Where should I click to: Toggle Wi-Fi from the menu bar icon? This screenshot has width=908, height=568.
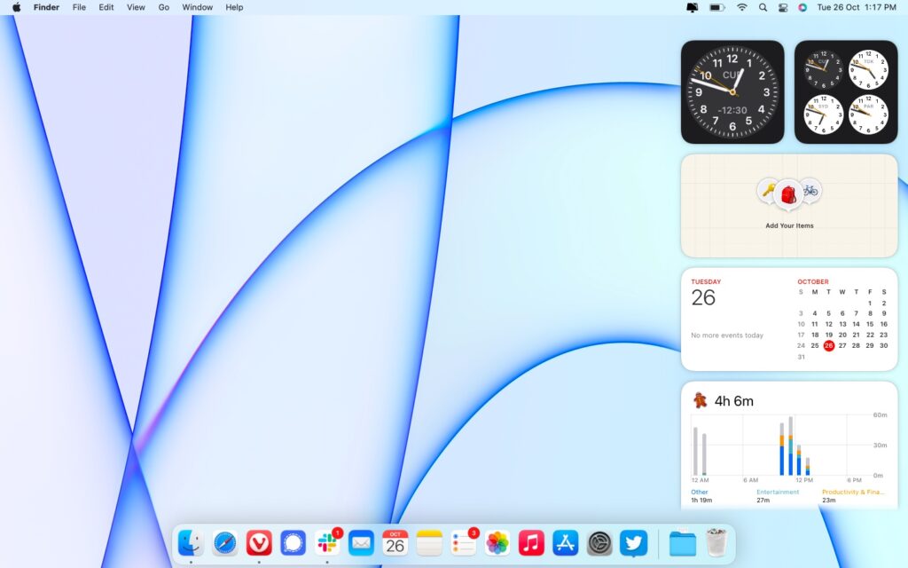pos(741,8)
